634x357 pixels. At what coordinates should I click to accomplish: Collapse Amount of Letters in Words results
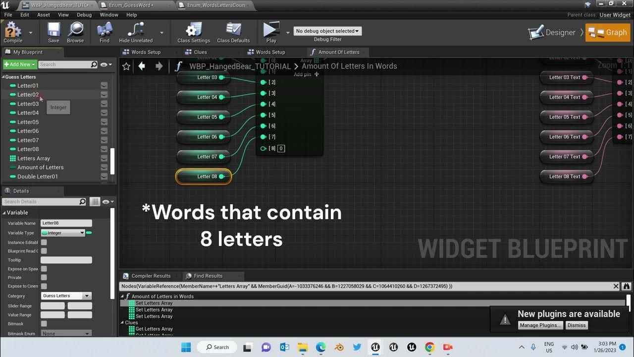(123, 297)
